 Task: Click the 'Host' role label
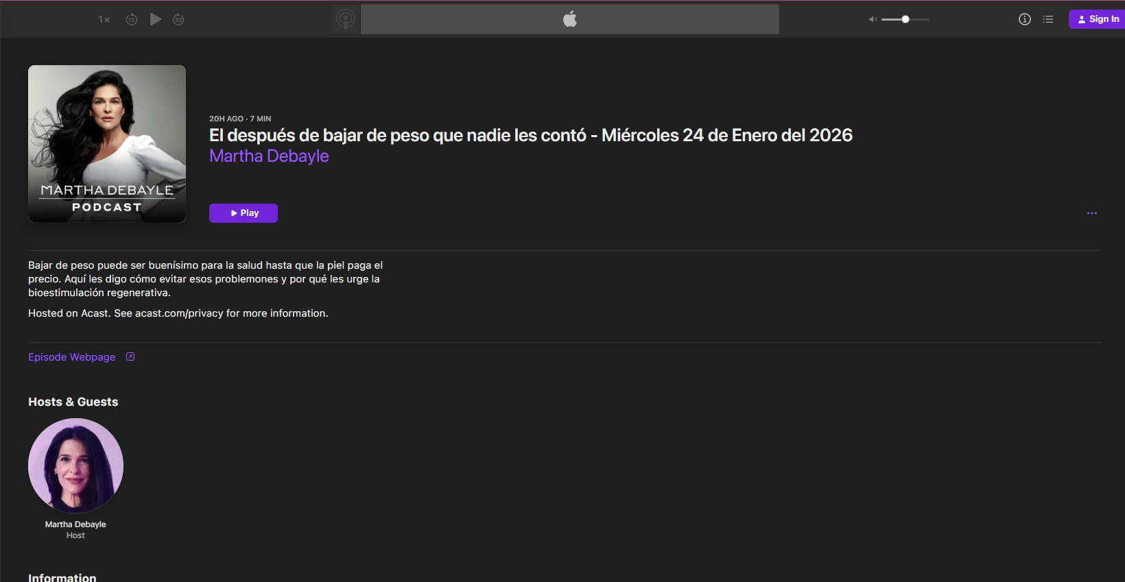pos(75,535)
